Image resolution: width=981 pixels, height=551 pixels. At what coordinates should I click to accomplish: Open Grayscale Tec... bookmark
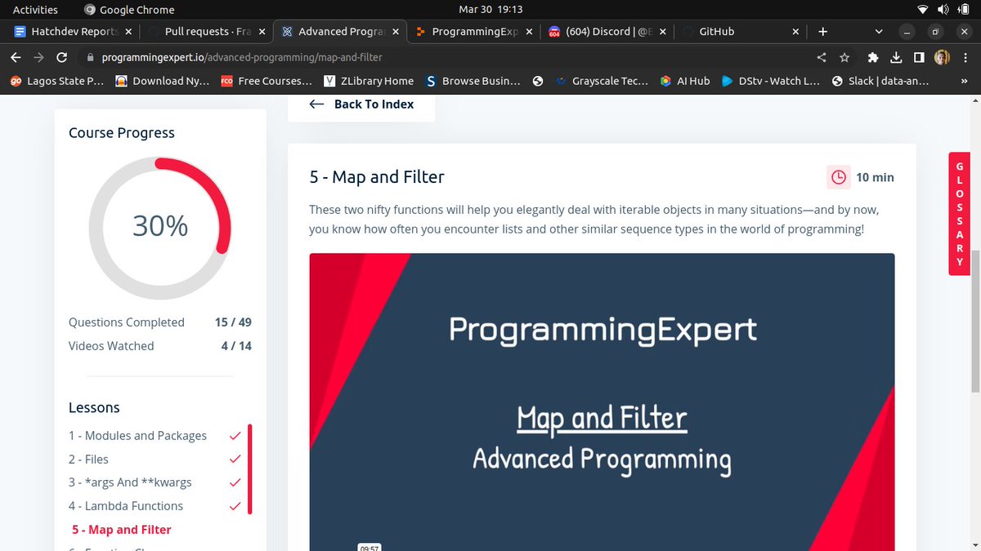tap(601, 81)
